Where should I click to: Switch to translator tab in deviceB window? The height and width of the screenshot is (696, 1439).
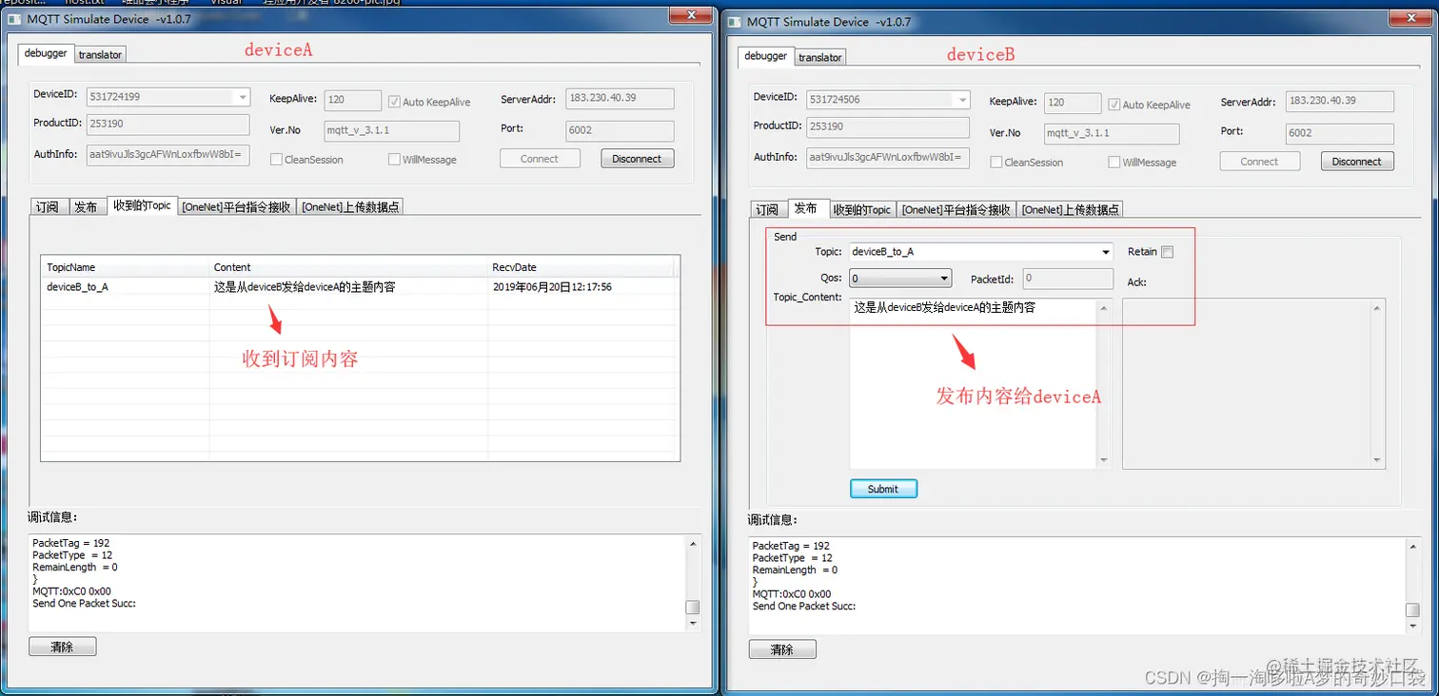pyautogui.click(x=819, y=58)
